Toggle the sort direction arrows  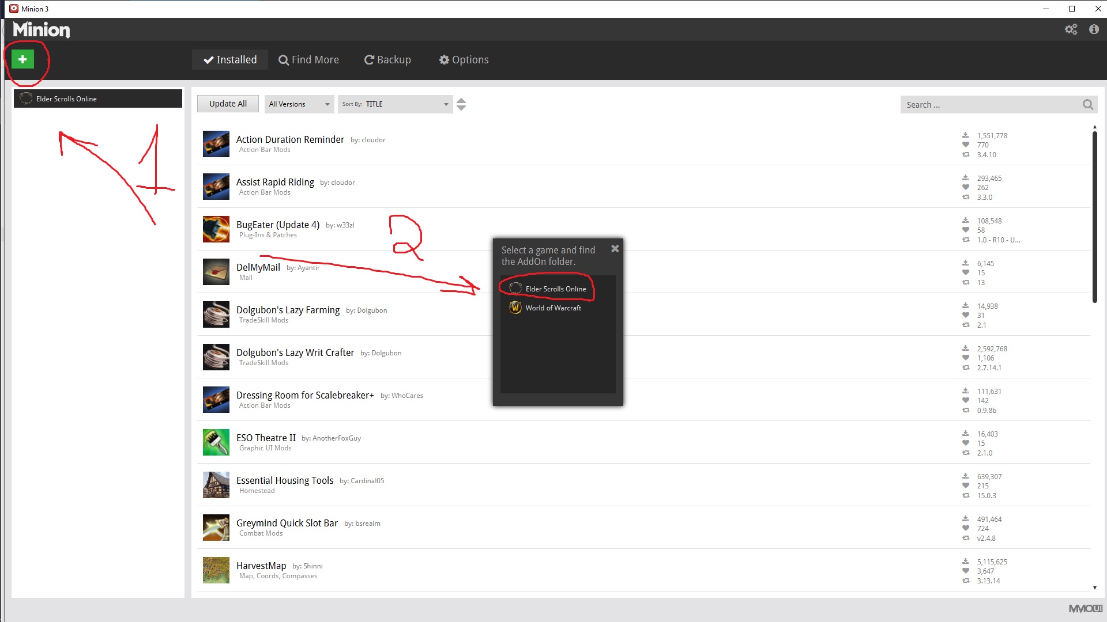pos(461,104)
